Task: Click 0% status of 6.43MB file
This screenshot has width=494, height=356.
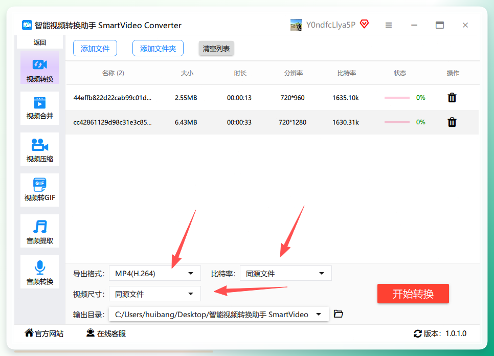Action: tap(420, 122)
